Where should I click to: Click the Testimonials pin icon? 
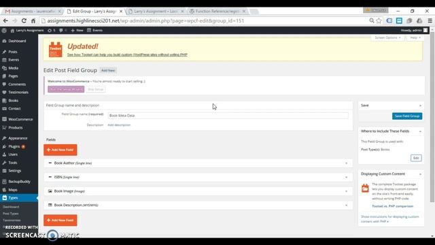[x=4, y=93]
